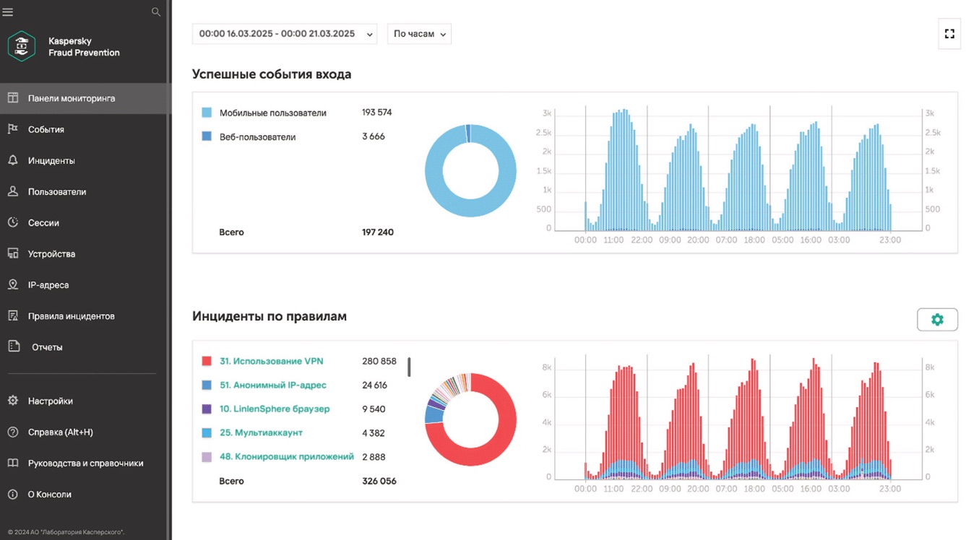The height and width of the screenshot is (540, 974).
Task: Click the fullscreen expand icon
Action: 949,34
